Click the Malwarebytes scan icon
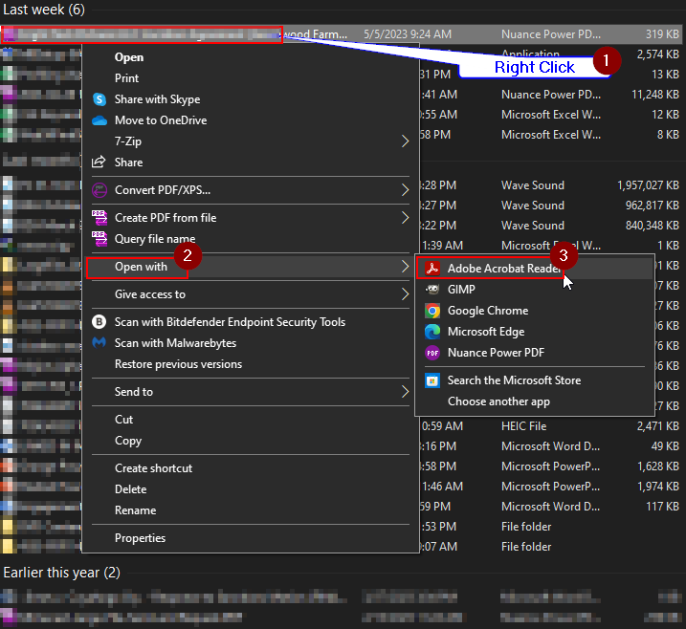 coord(99,343)
